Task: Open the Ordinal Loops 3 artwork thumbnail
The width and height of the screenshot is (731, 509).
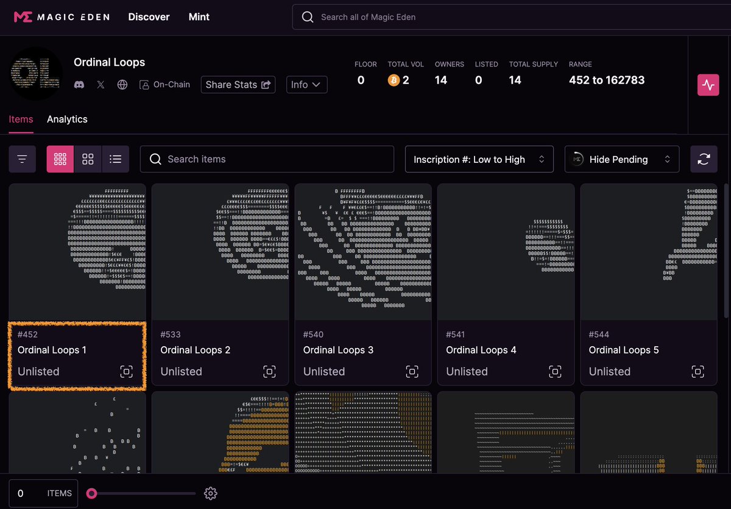Action: [363, 252]
